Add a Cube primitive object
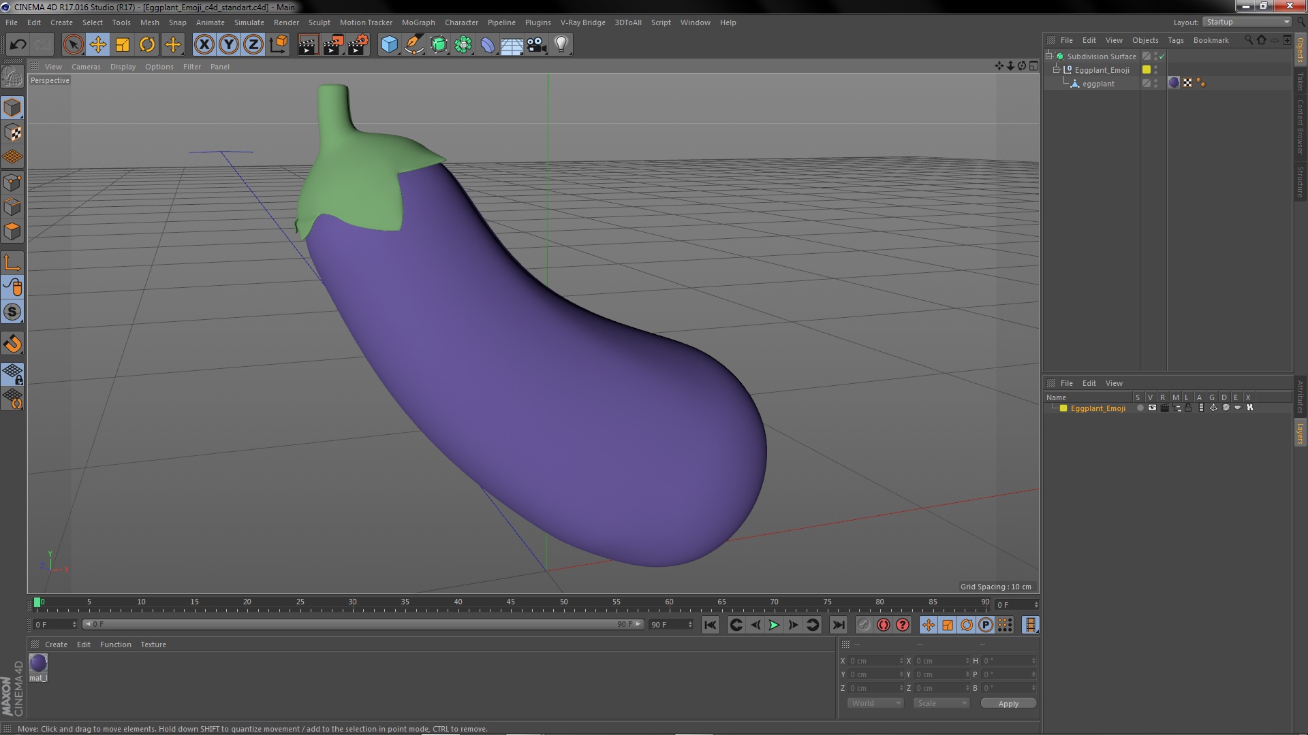Screen dimensions: 1308x735 [x=389, y=45]
